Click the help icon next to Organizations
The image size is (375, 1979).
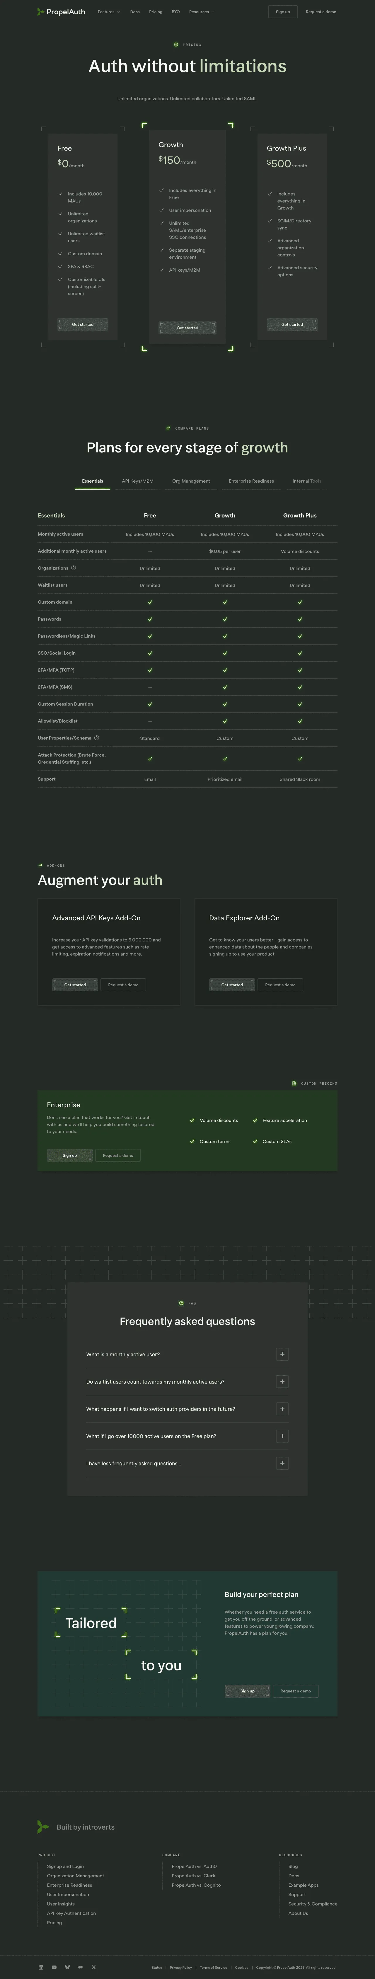click(74, 568)
